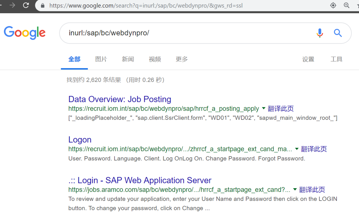Click the blue search magnifier button

338,33
